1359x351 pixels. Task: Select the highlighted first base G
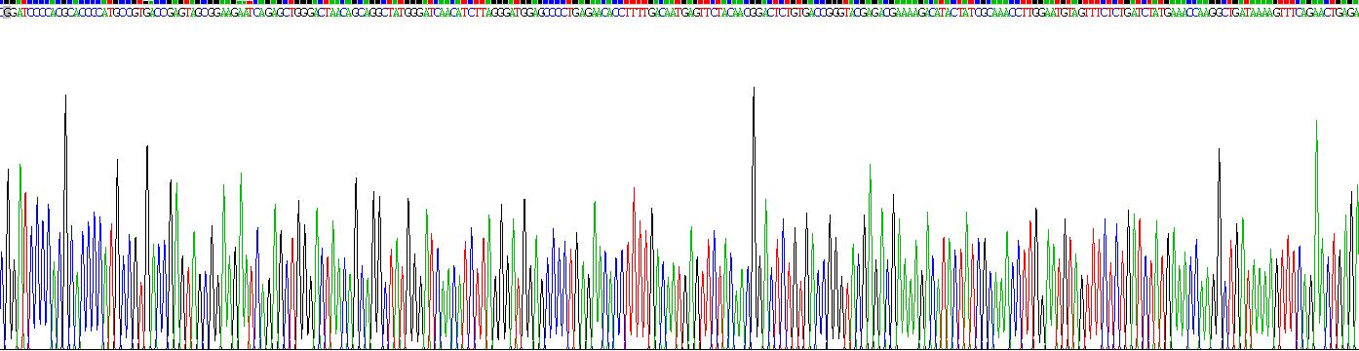click(7, 12)
